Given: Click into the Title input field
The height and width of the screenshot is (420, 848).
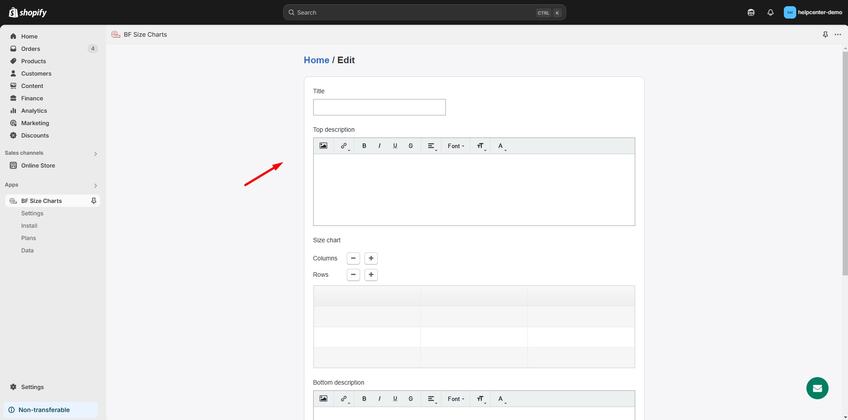Looking at the screenshot, I should point(379,107).
